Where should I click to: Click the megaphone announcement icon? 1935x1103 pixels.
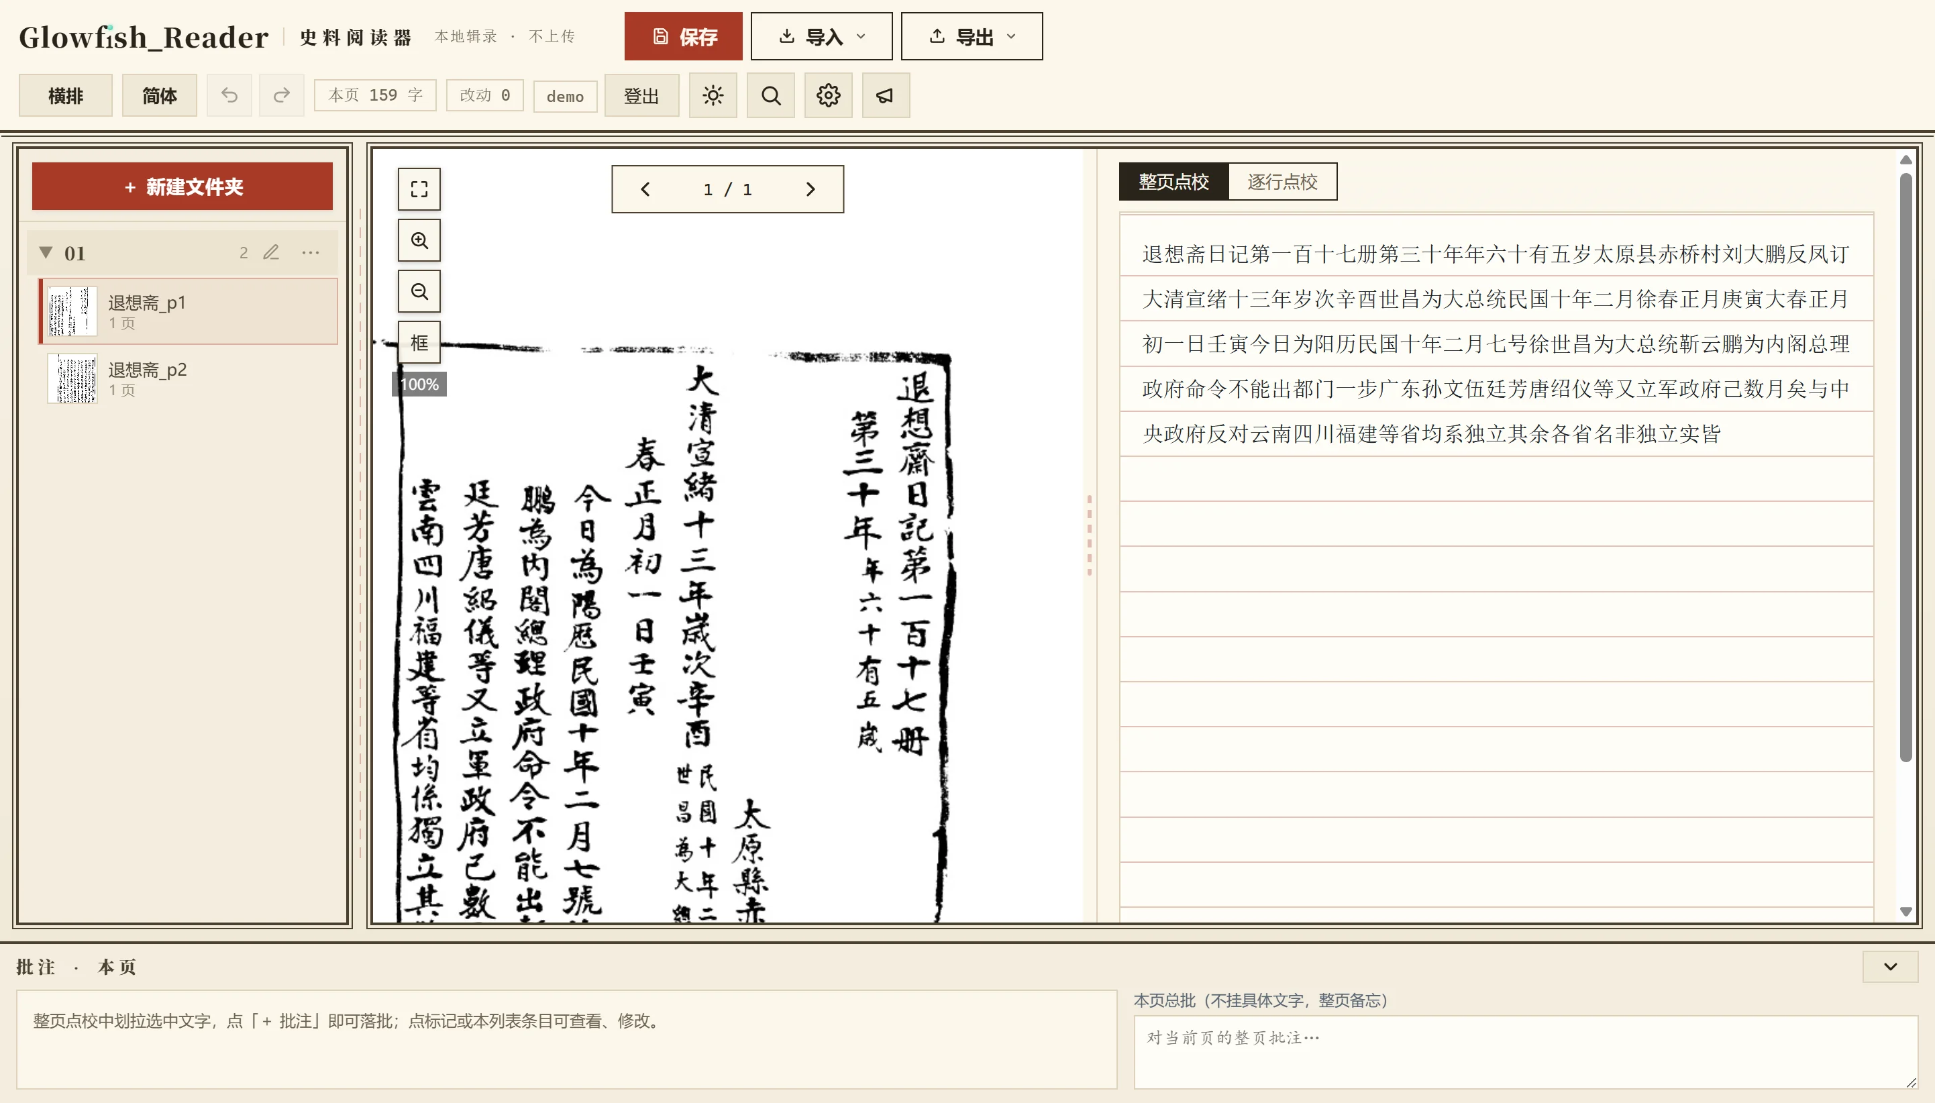click(886, 95)
